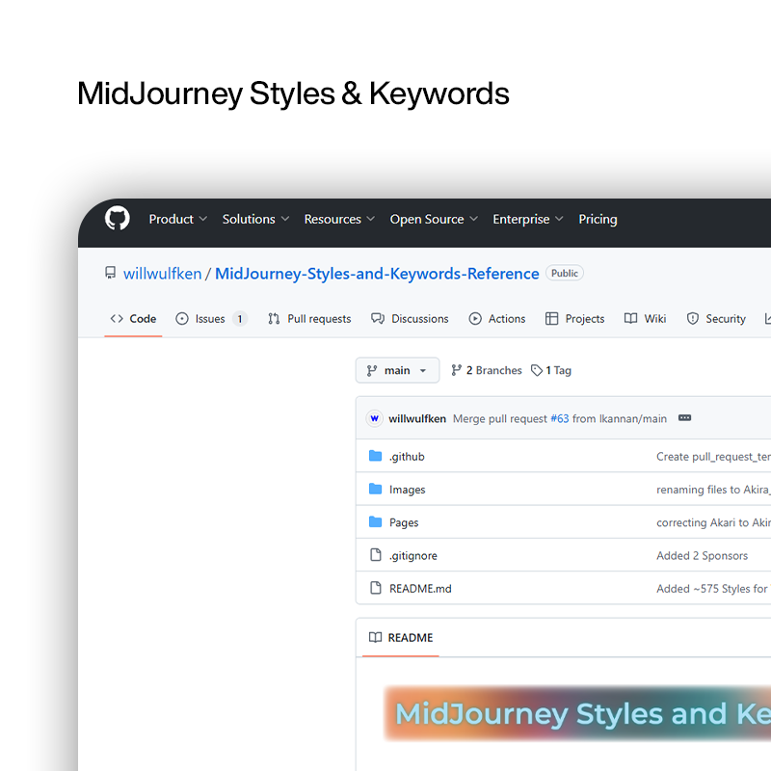This screenshot has height=771, width=771.
Task: Click the README book icon
Action: (x=375, y=637)
